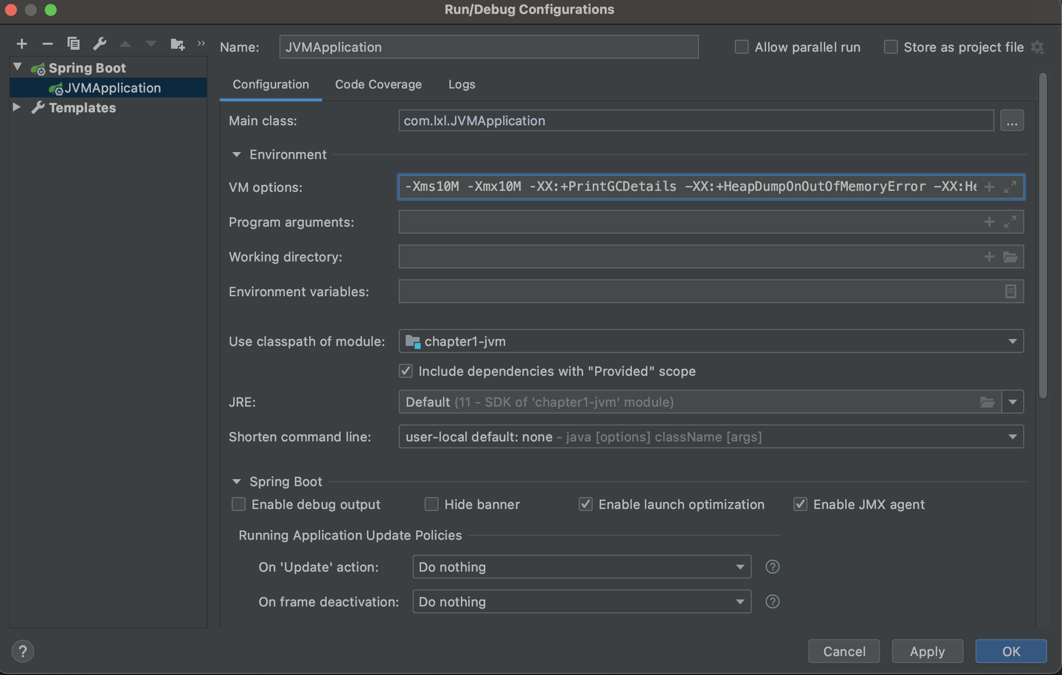The height and width of the screenshot is (675, 1062).
Task: Check the Store as project file checkbox
Action: point(890,47)
